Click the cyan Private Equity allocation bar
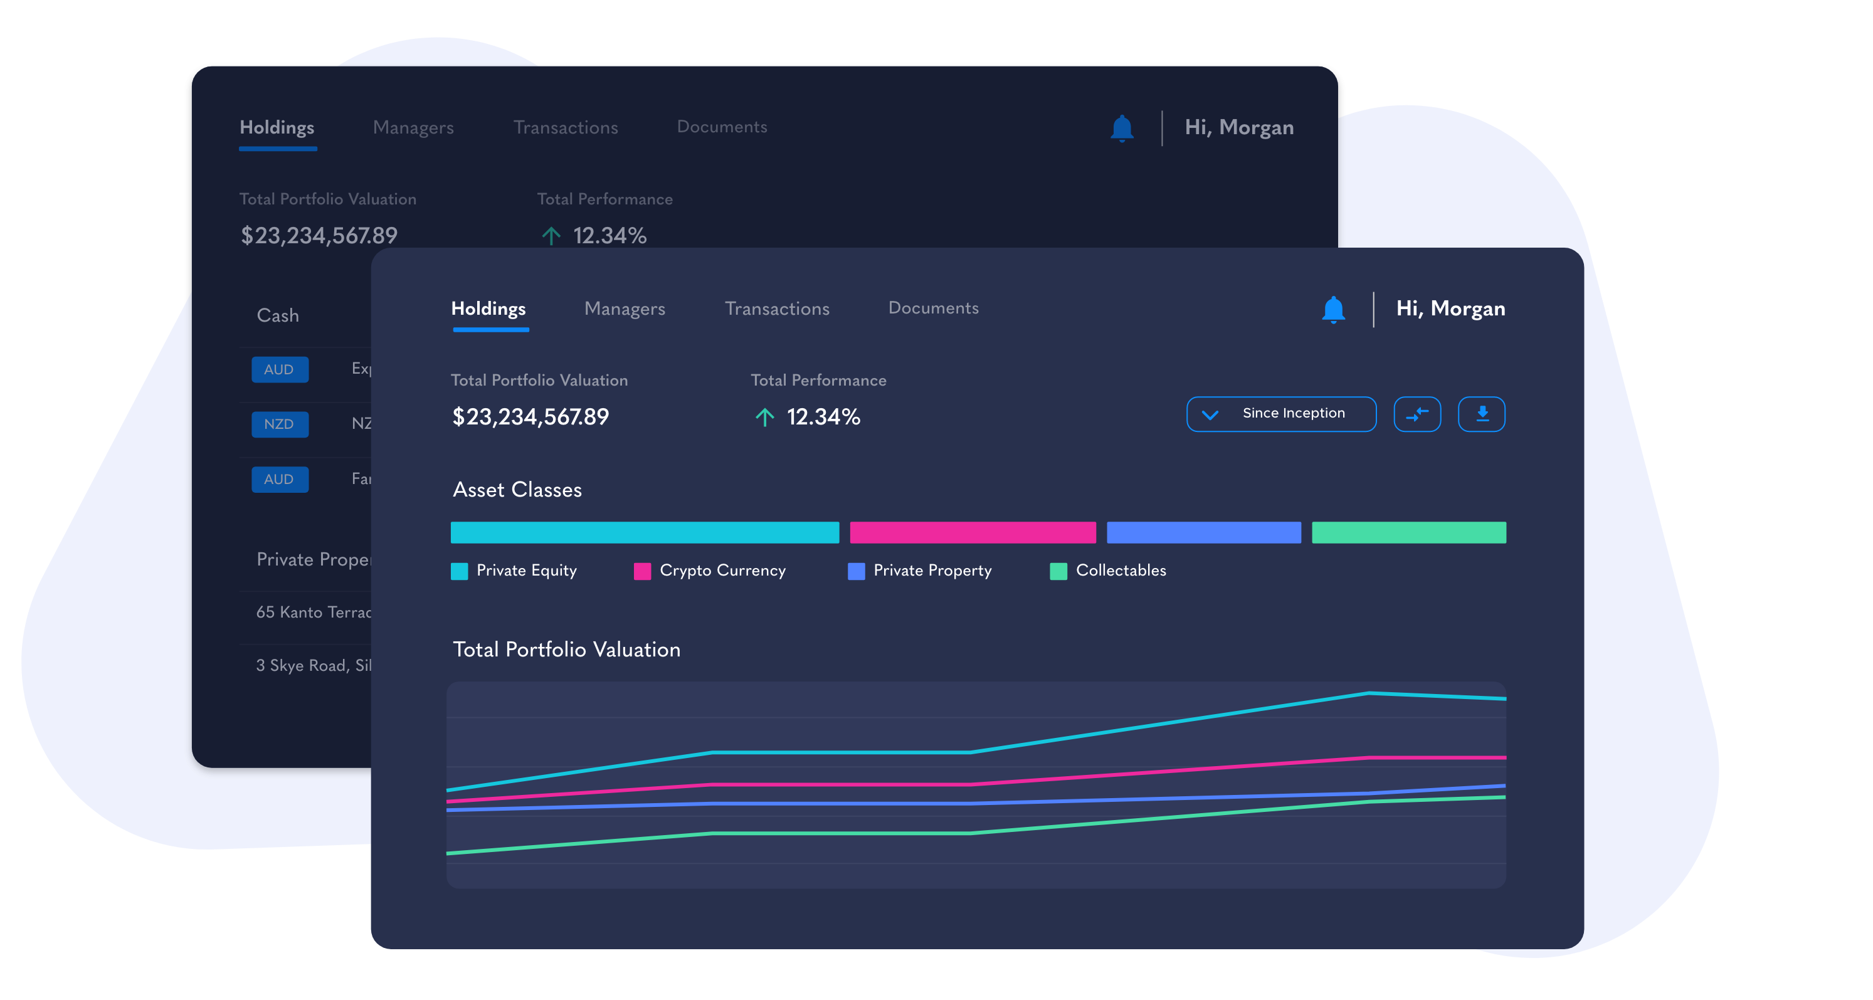 click(x=644, y=533)
